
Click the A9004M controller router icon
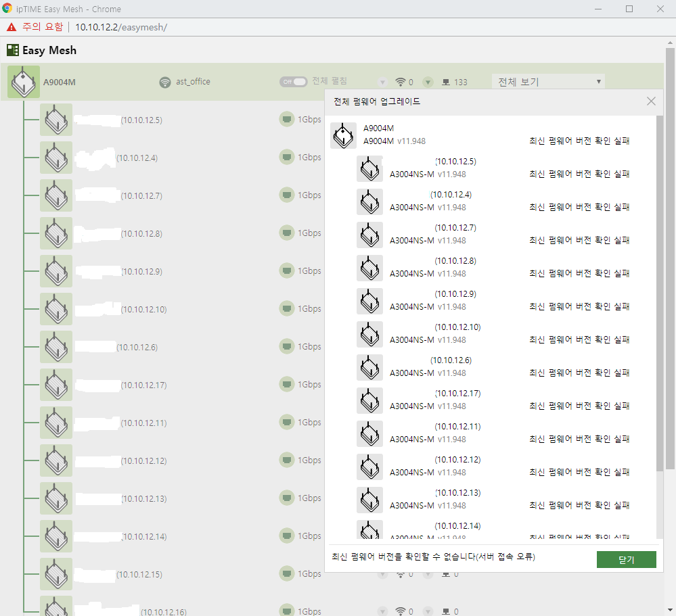click(x=24, y=82)
